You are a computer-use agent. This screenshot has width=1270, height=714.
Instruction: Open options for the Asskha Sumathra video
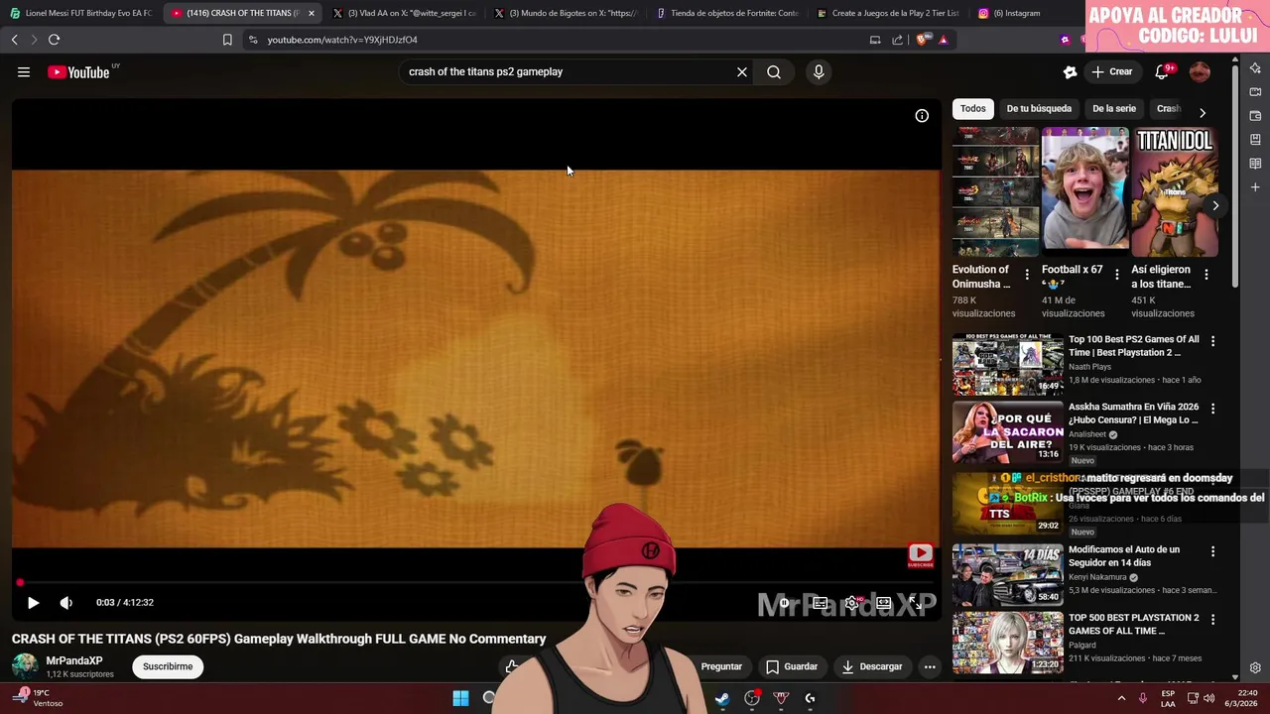(1212, 409)
